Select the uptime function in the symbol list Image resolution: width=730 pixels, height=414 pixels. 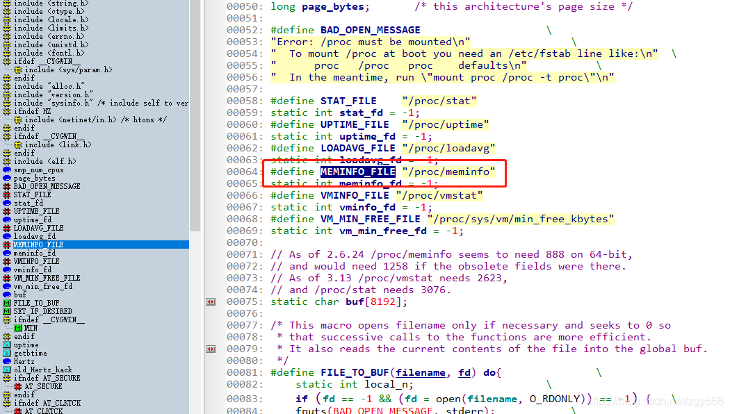[26, 345]
